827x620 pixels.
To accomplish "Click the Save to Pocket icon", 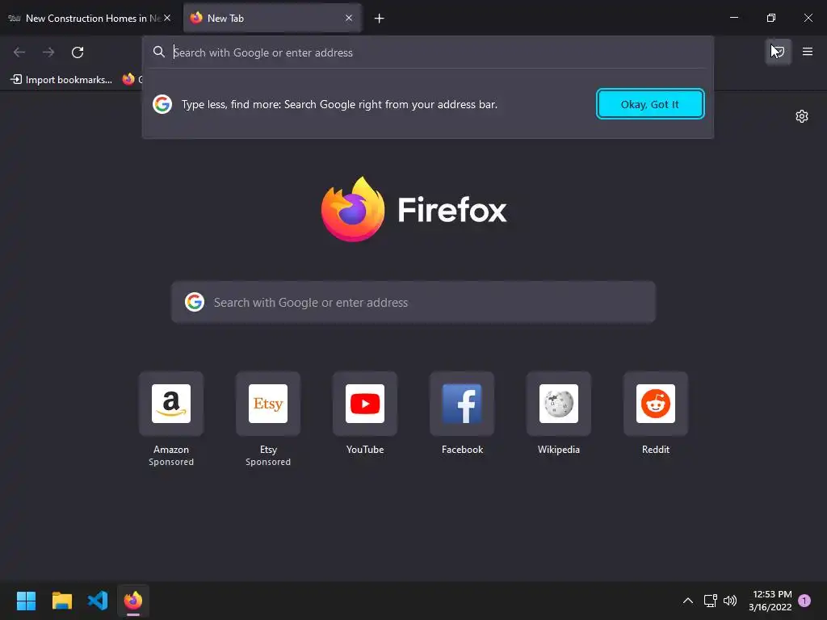I will coord(779,52).
